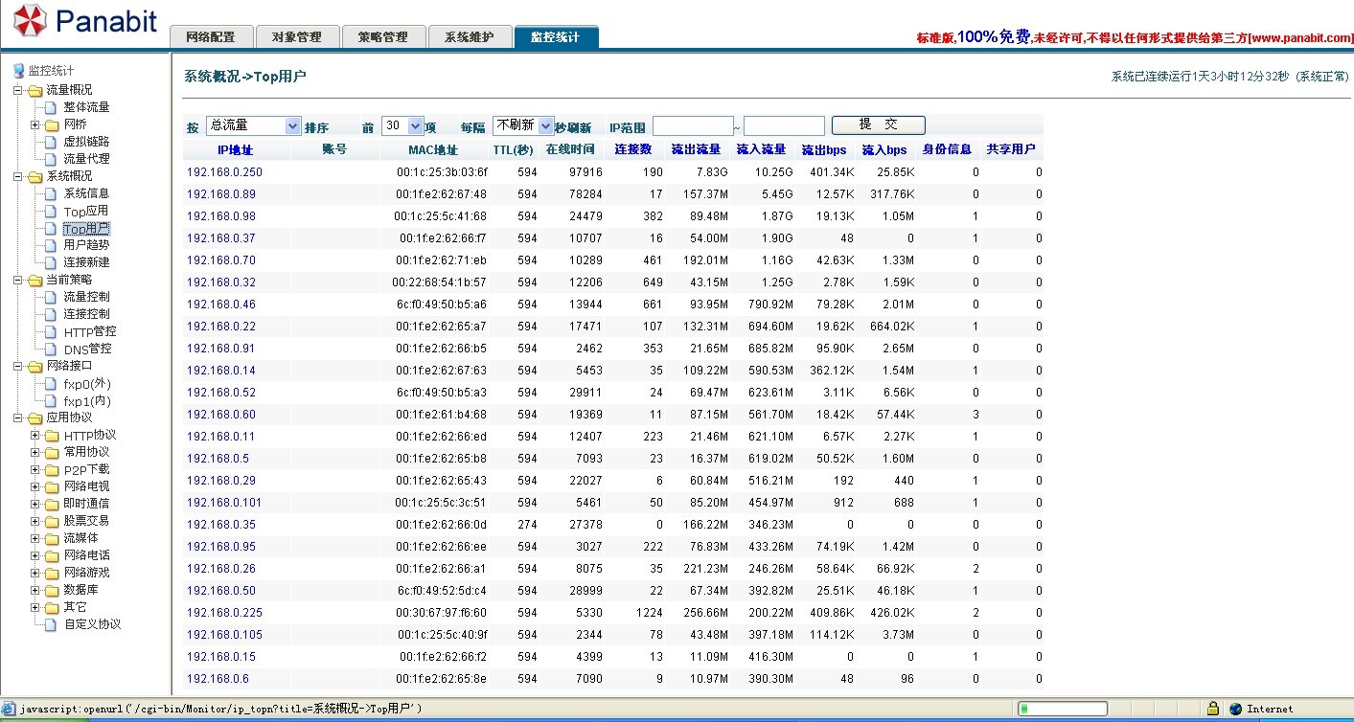The width and height of the screenshot is (1354, 722).
Task: Open user 192.168.0.89 details
Action: tap(221, 194)
